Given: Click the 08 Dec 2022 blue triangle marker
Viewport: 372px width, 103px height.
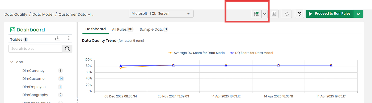Looking at the screenshot, I should [x=121, y=65].
